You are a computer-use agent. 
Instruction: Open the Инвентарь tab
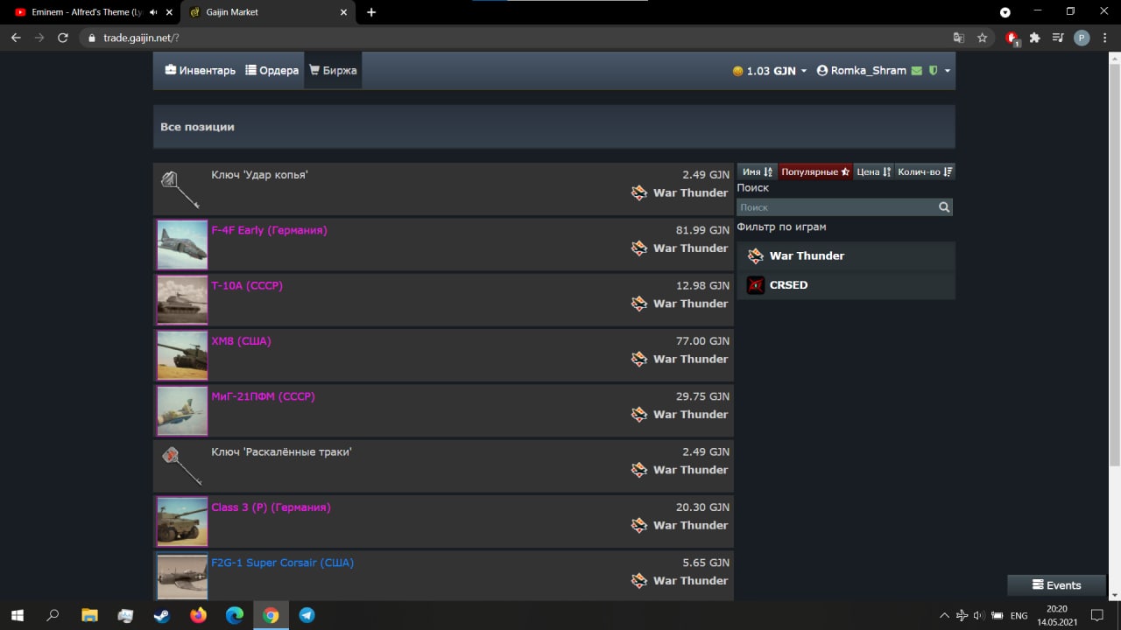[x=201, y=71]
